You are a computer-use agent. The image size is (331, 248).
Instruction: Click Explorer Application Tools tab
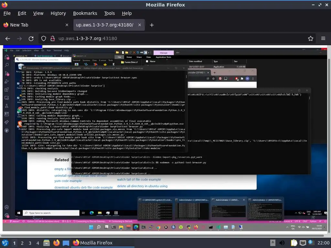pyautogui.click(x=163, y=57)
